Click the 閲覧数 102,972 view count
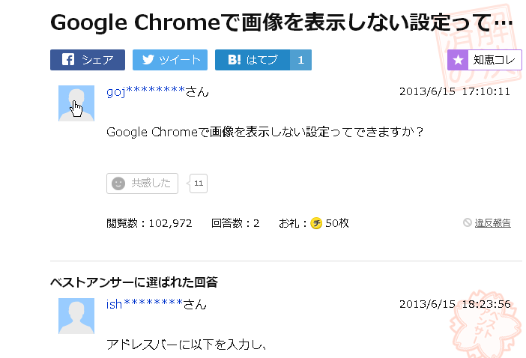Viewport: 526px width, 358px height. tap(150, 223)
